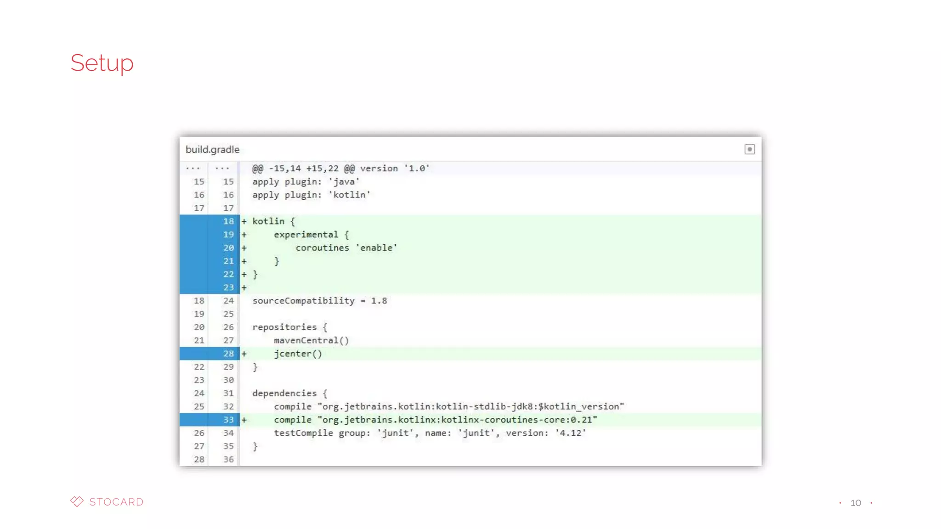Click line 'repositories {'

(x=289, y=327)
